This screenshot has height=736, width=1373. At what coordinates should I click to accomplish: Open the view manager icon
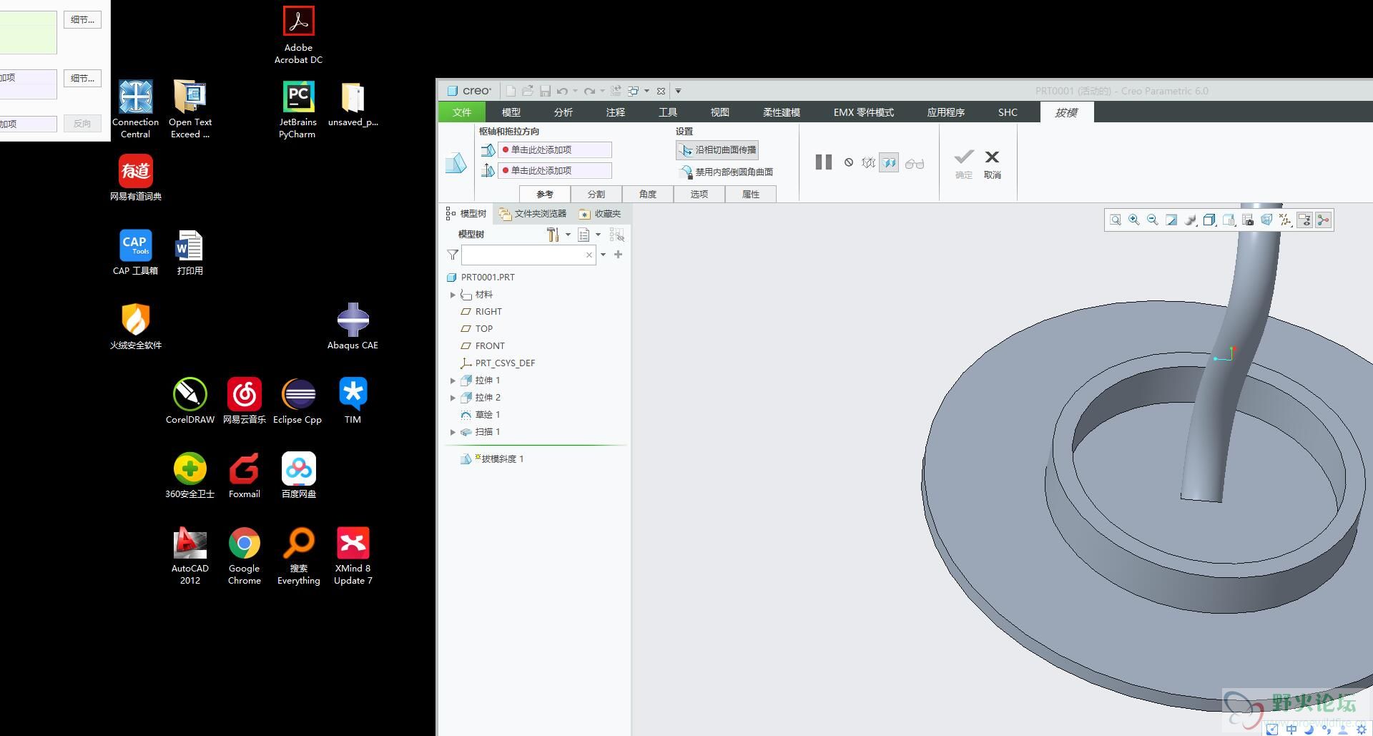click(x=1229, y=220)
